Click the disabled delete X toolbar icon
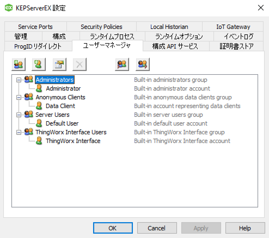Image resolution: width=269 pixels, height=238 pixels. click(x=80, y=64)
